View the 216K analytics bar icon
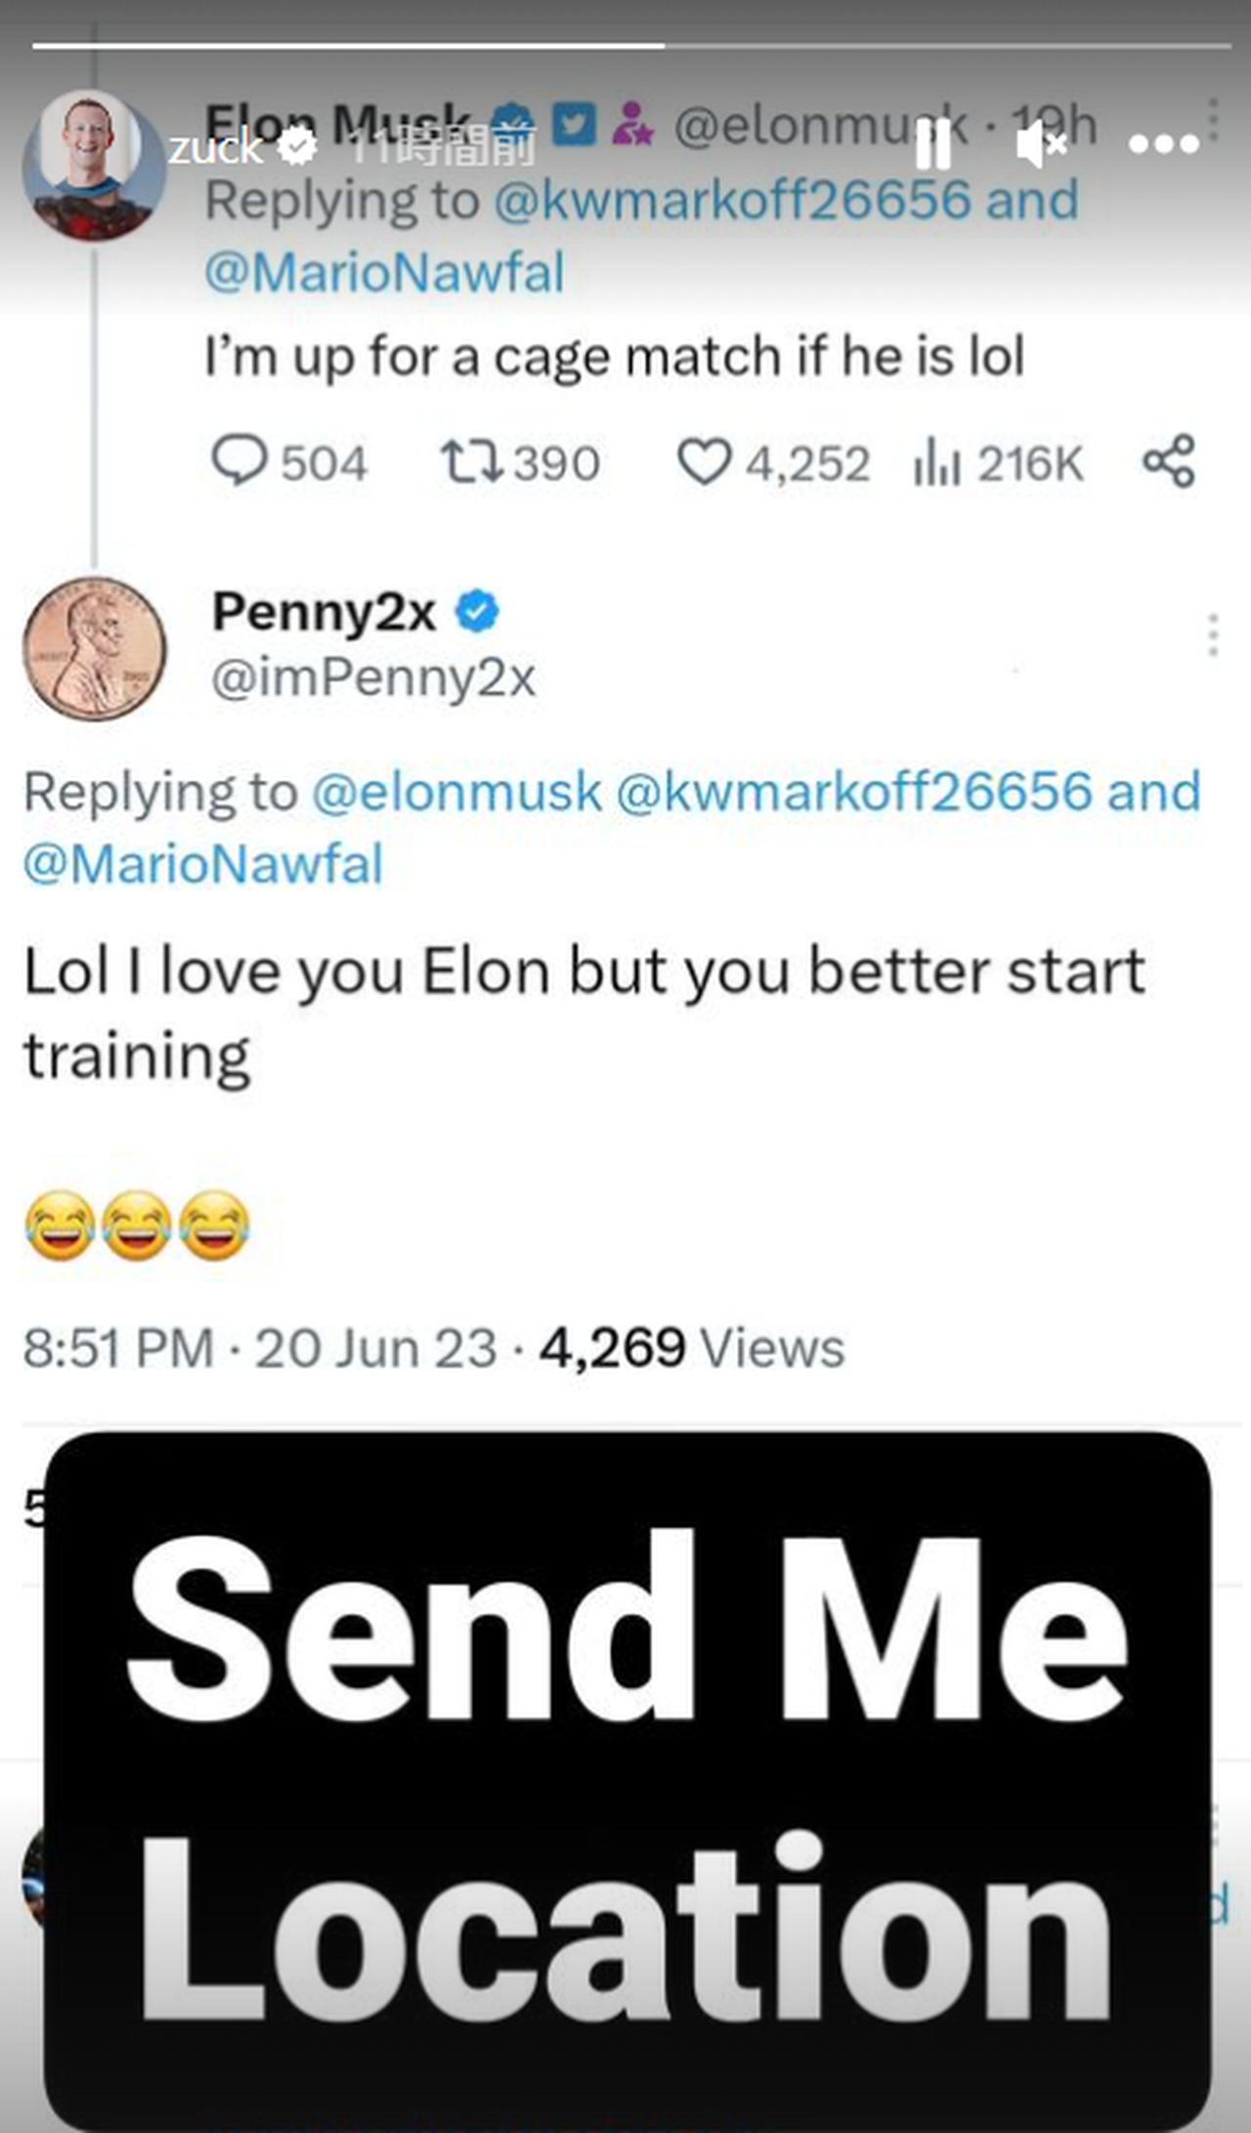 click(937, 462)
